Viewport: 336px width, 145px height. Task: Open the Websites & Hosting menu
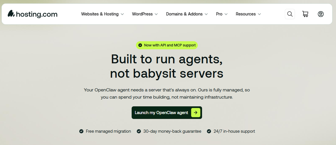(102, 14)
